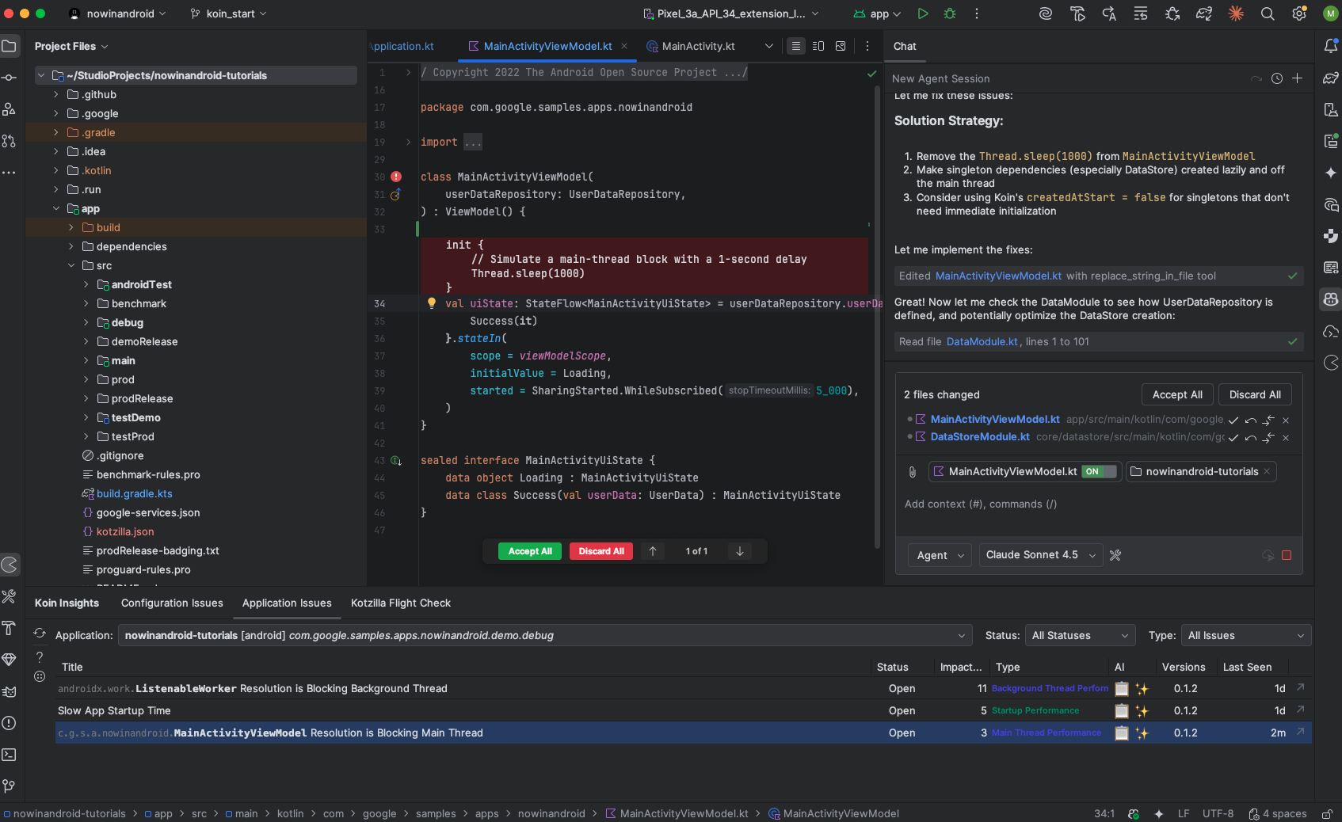
Task: Stop the agent with red stop icon
Action: (x=1287, y=555)
